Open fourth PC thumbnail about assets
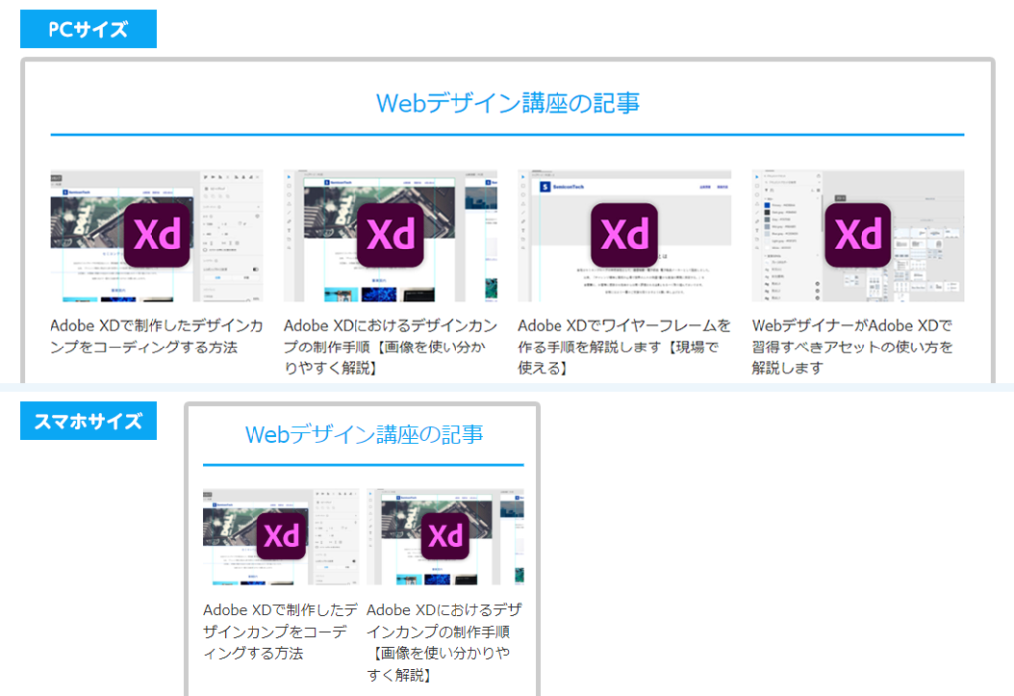This screenshot has height=696, width=1014. [859, 236]
